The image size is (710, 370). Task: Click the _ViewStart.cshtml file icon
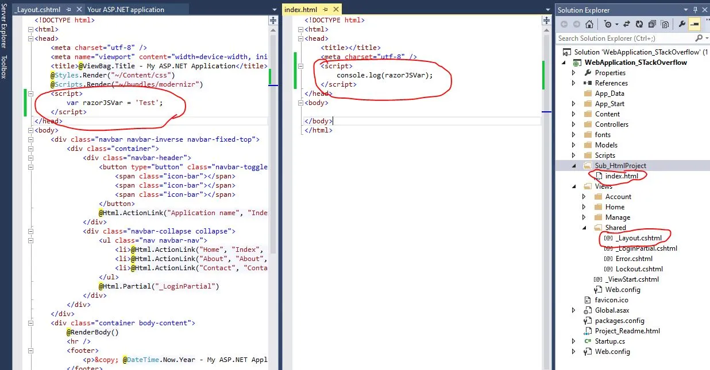(597, 279)
